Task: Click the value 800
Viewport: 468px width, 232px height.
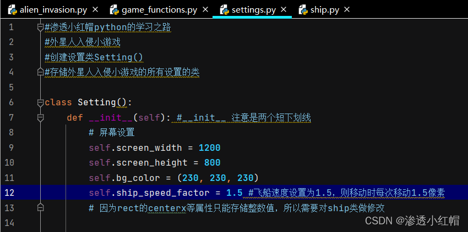Action: click(212, 163)
